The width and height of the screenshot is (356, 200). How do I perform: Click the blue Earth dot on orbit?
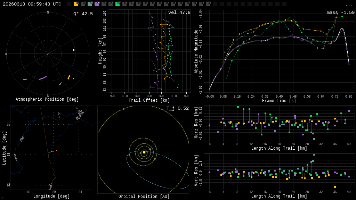point(136,152)
